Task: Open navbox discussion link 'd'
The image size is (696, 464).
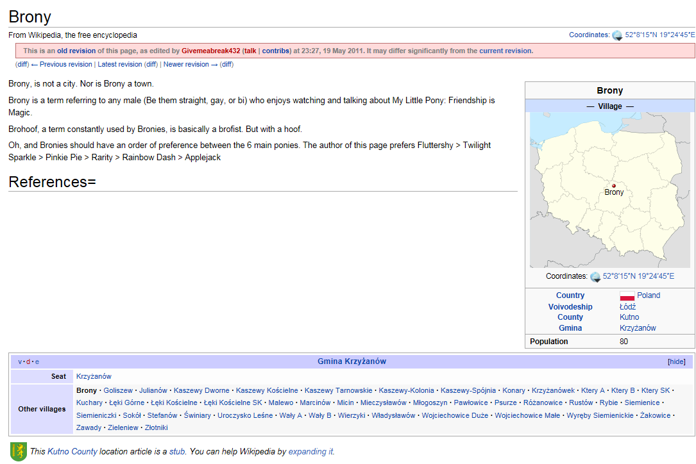Action: [28, 361]
